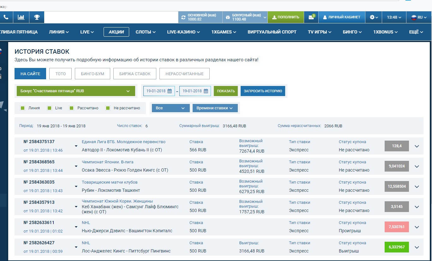Open the Времени ставки sort dropdown
Viewport: 432px width, 261px height.
point(215,108)
